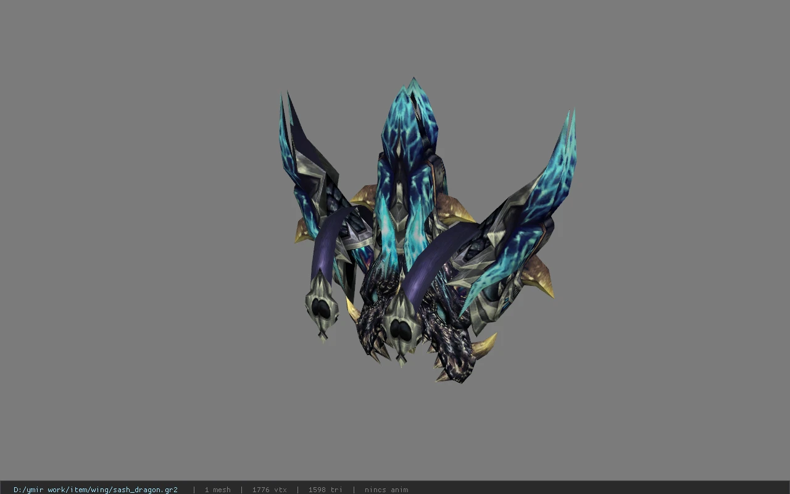Click the 'nincs anim' status bar entry
This screenshot has width=790, height=494.
tap(386, 490)
